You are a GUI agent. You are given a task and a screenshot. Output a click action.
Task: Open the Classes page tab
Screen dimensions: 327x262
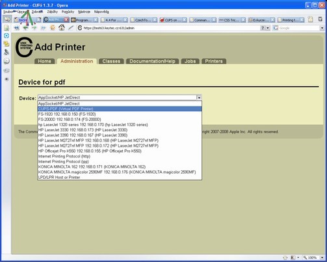tap(111, 61)
